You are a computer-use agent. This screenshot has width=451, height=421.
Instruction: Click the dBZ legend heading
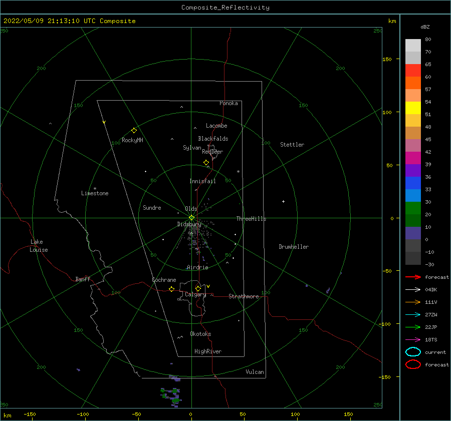(x=425, y=27)
